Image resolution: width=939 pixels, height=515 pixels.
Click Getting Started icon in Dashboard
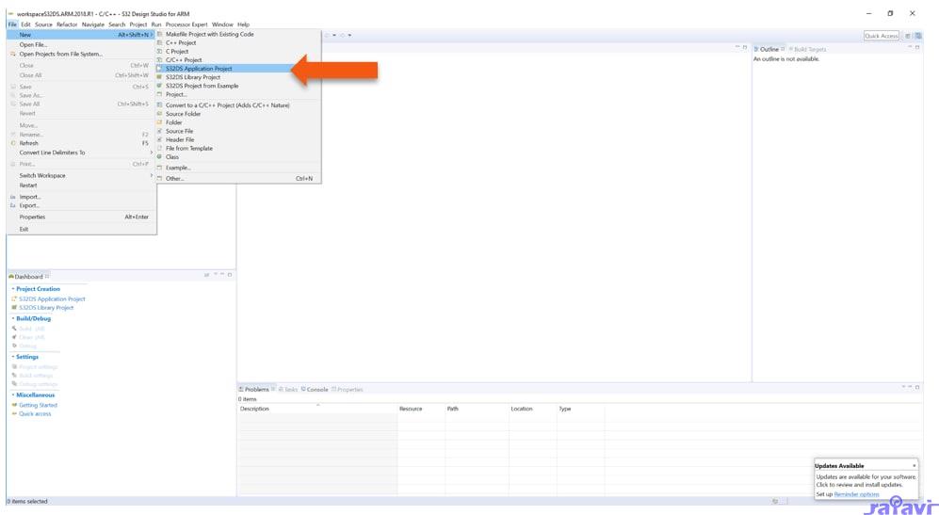14,405
